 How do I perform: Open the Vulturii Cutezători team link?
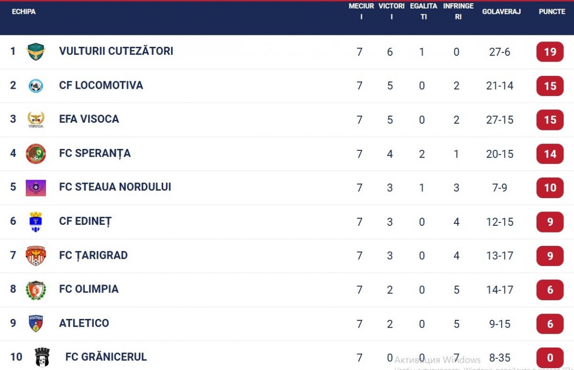[x=116, y=51]
